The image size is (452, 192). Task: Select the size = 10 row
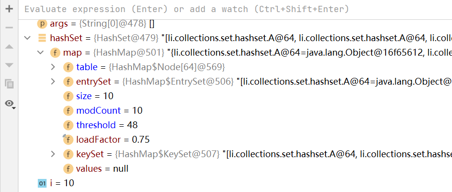pos(235,96)
